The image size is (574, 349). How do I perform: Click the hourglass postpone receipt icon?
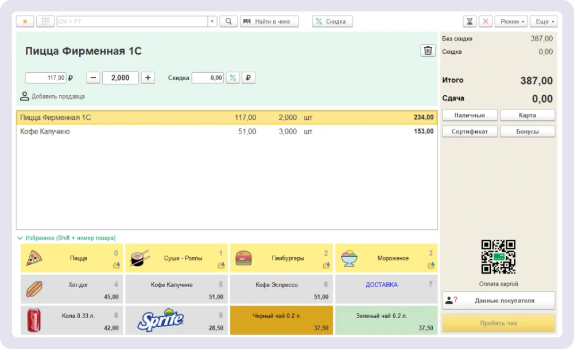coord(470,21)
